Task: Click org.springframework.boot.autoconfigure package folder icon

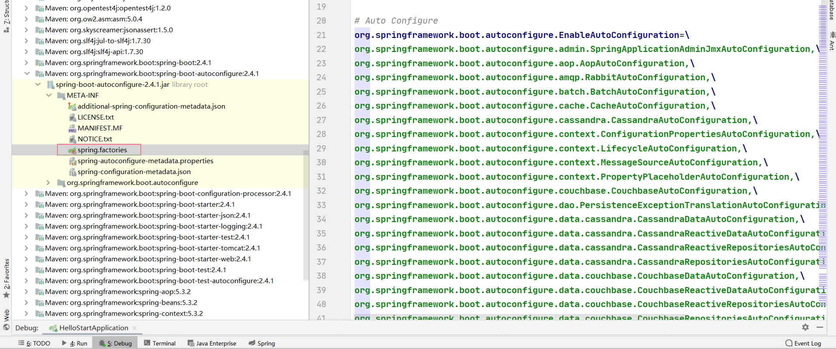Action: (x=62, y=183)
